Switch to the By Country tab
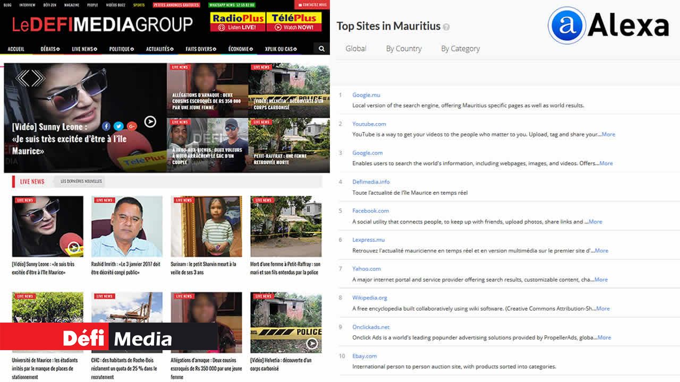 (x=403, y=49)
